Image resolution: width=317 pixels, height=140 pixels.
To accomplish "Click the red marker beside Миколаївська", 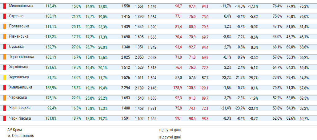I will tap(5, 6).
